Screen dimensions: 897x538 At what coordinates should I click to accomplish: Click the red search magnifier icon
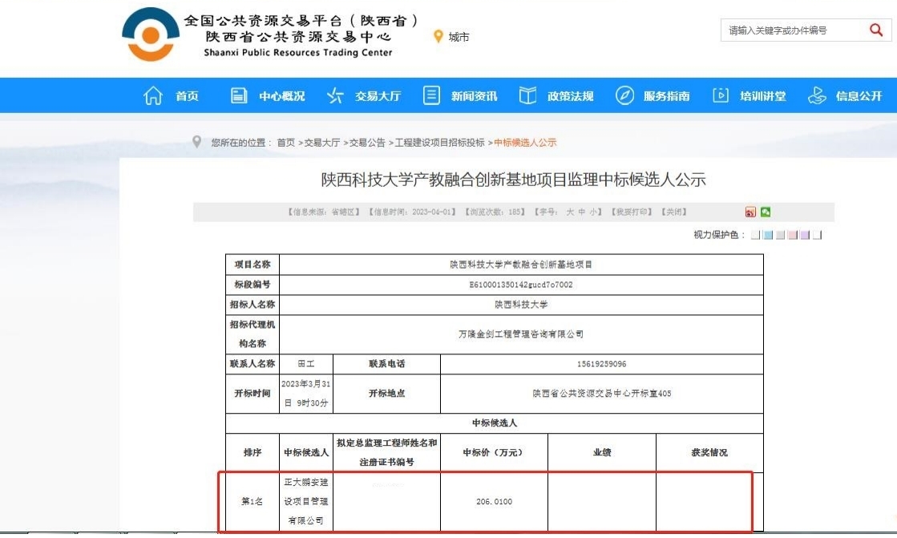(875, 30)
